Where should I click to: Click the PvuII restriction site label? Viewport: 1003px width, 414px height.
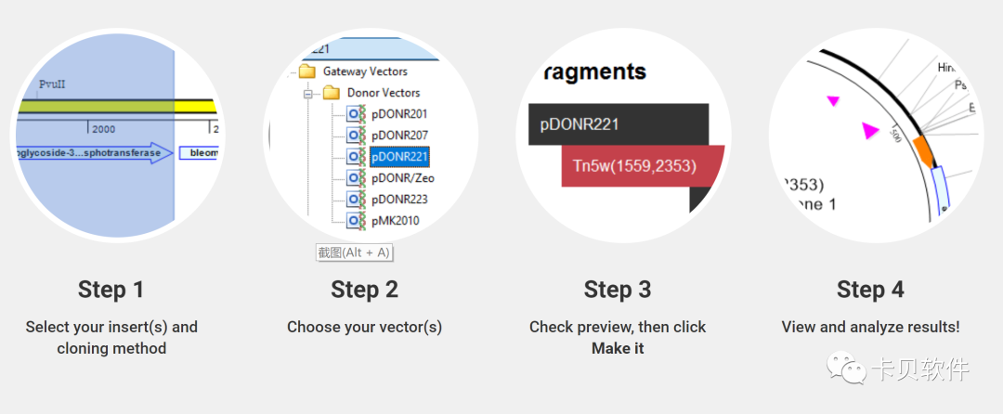[x=52, y=84]
